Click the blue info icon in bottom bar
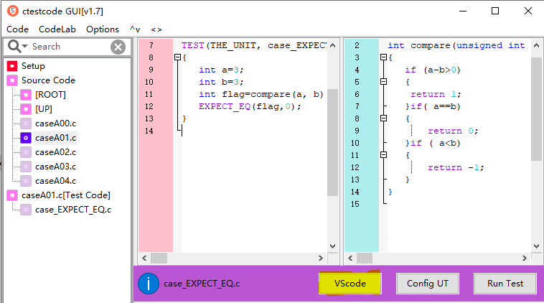This screenshot has height=303, width=544. click(149, 283)
